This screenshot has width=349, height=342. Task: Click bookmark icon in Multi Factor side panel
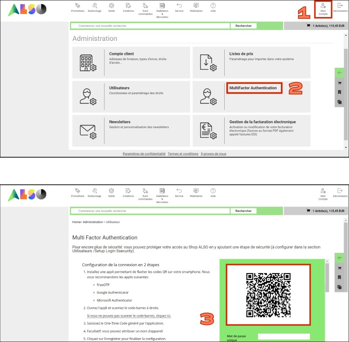point(340,277)
